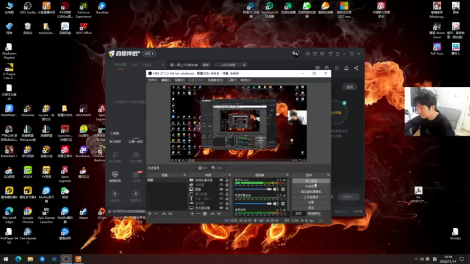Mute the 麦克风/Aux mixer channel speaker
The height and width of the screenshot is (264, 470).
[276, 189]
